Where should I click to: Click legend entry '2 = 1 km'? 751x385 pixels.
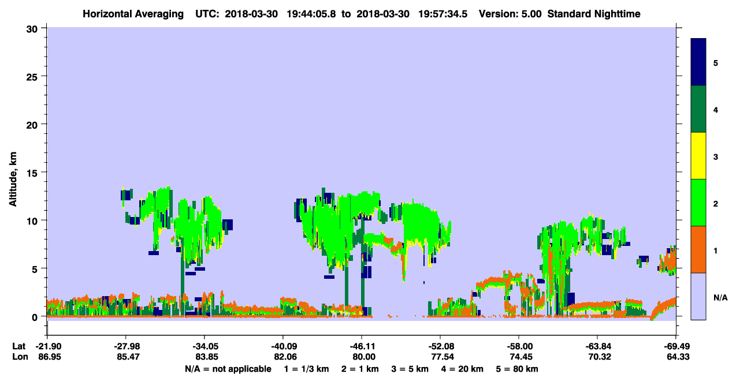pyautogui.click(x=360, y=369)
